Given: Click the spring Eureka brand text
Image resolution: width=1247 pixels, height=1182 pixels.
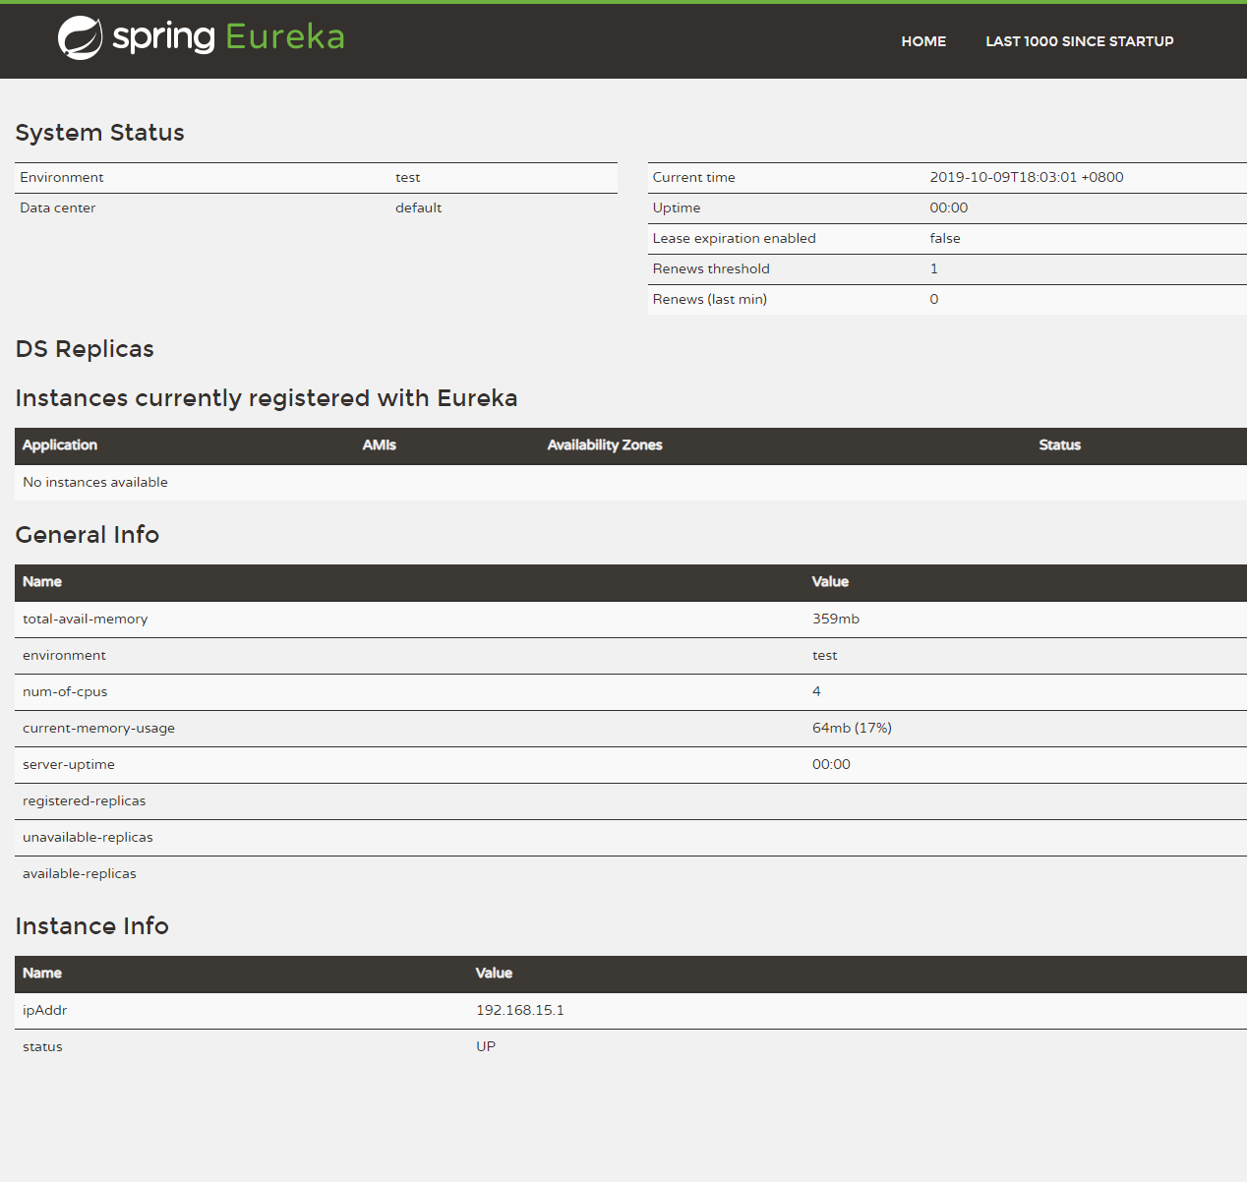Looking at the screenshot, I should click(x=228, y=36).
